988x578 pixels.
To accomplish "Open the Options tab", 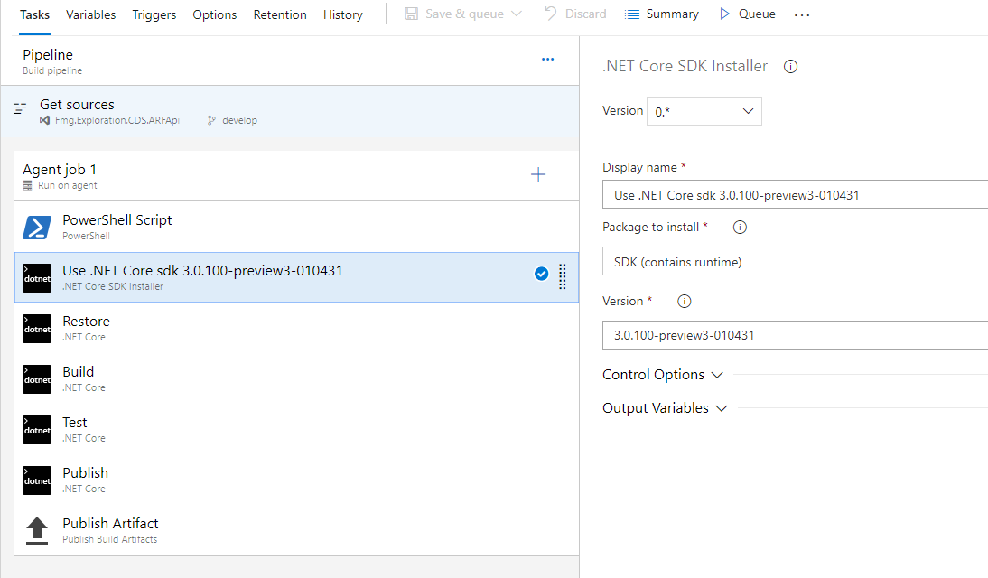I will pyautogui.click(x=214, y=14).
